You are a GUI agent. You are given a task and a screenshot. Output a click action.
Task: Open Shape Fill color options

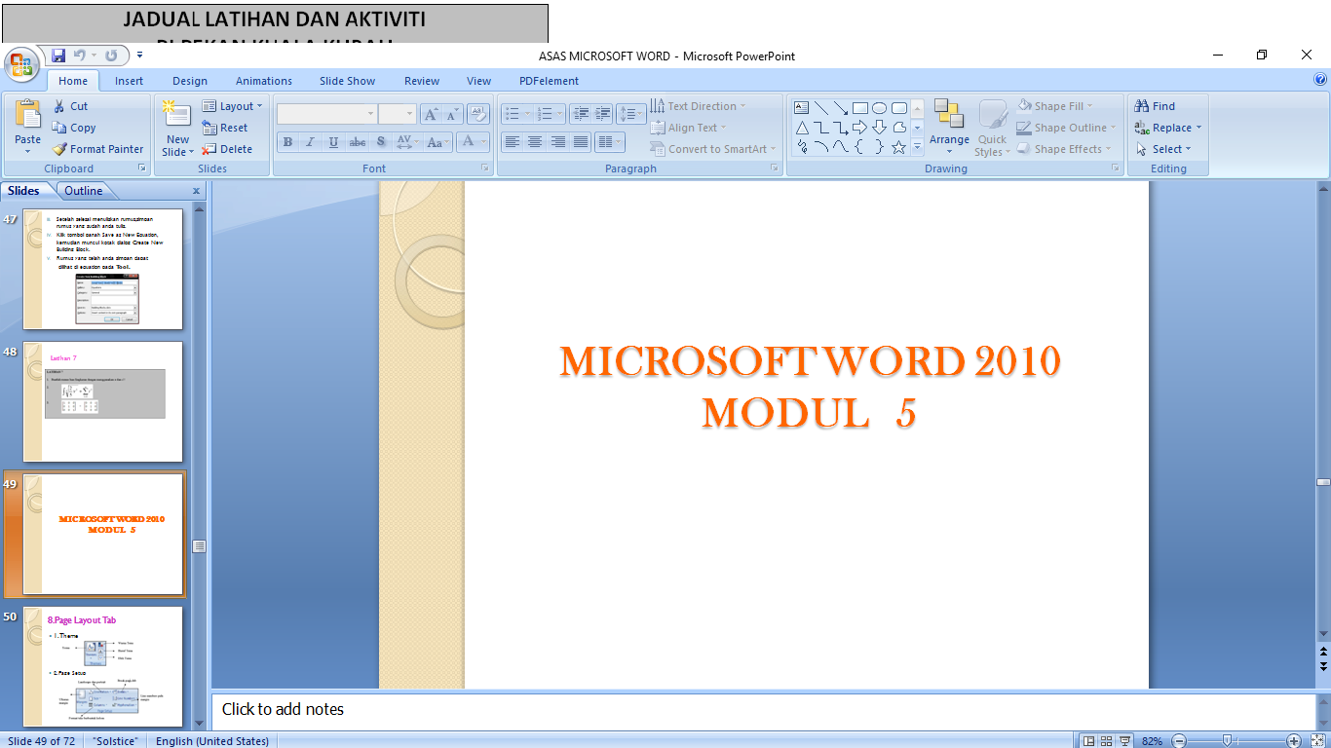tap(1055, 106)
